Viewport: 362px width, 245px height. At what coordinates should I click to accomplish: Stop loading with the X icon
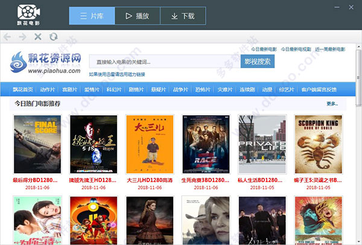point(38,37)
